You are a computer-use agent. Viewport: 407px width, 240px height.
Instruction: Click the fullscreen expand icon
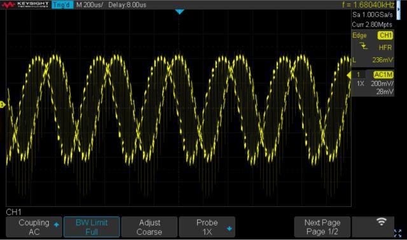pos(397,233)
